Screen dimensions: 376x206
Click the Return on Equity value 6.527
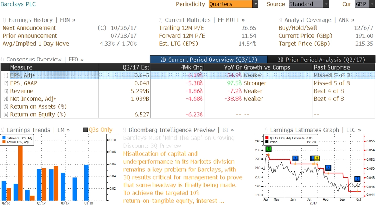point(142,115)
